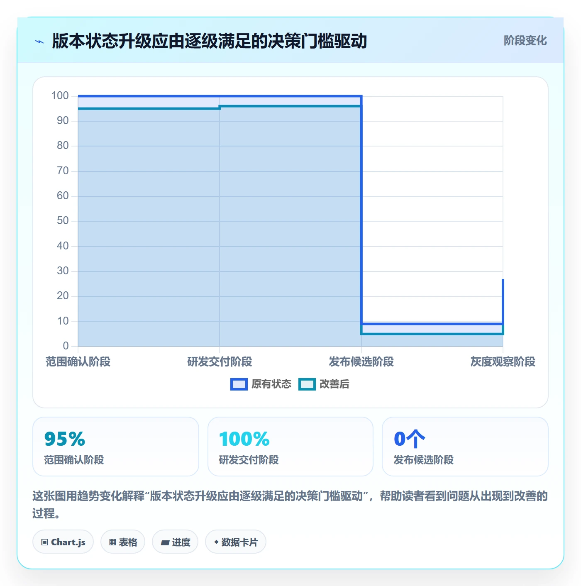The width and height of the screenshot is (581, 586).
Task: Click the 阶段变化 badge in header
Action: 525,41
